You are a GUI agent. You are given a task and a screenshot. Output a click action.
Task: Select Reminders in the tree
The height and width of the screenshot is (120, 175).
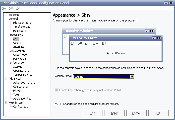[x=19, y=31]
